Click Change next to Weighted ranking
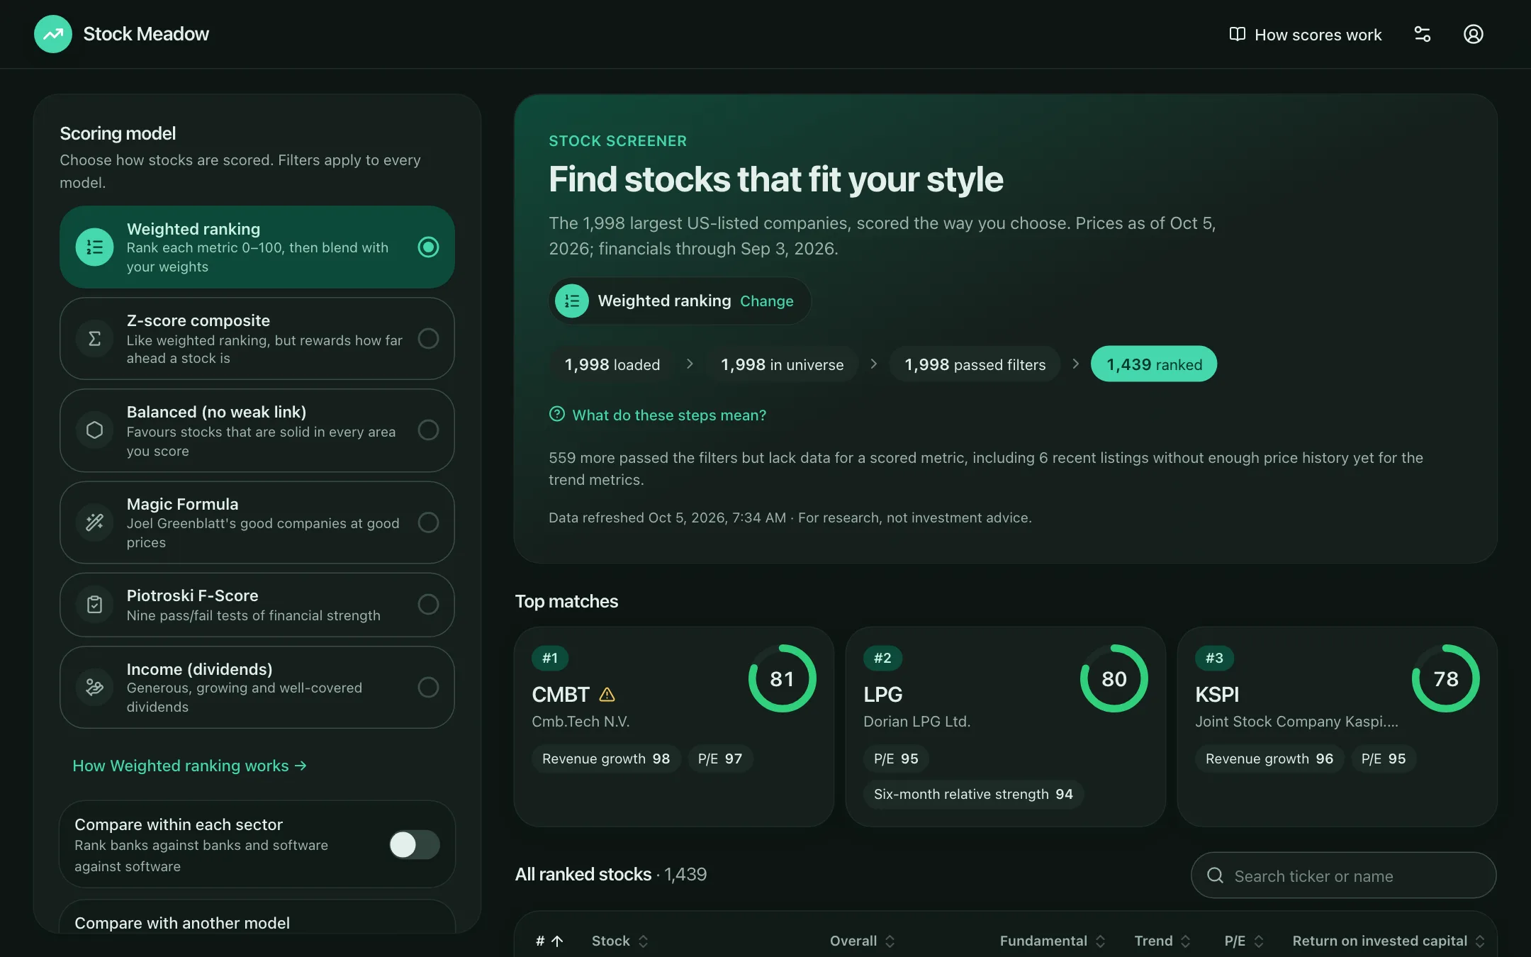 point(767,301)
